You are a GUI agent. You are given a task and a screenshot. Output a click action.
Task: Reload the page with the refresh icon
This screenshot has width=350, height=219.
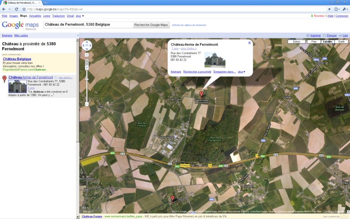click(17, 9)
